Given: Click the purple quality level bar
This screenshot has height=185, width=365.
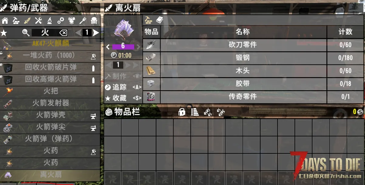Looking at the screenshot, I should (x=123, y=46).
